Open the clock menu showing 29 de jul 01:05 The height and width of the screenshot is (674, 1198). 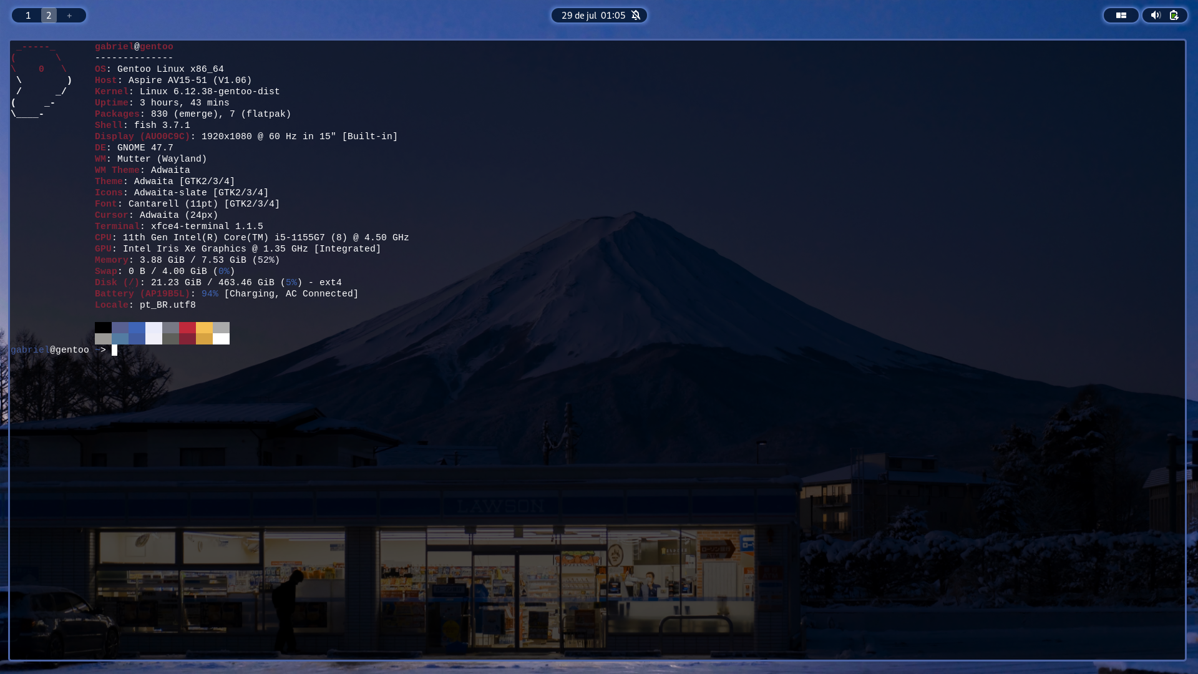point(593,16)
